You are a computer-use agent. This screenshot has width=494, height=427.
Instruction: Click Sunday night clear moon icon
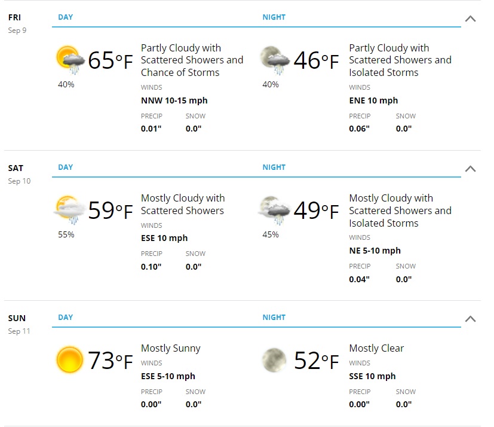[x=274, y=360]
